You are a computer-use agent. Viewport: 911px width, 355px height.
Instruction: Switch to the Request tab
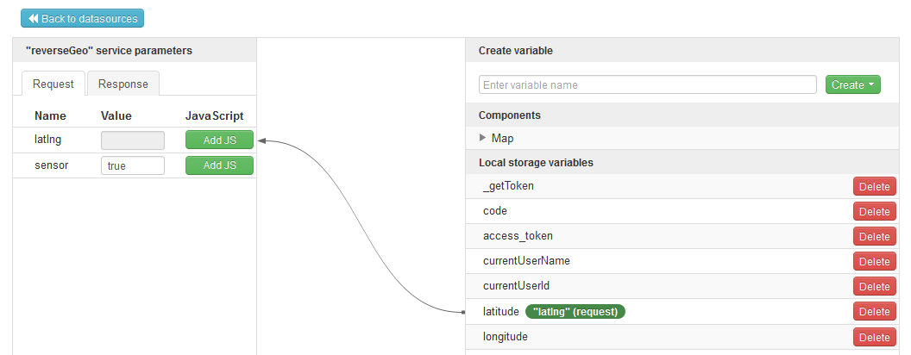53,84
